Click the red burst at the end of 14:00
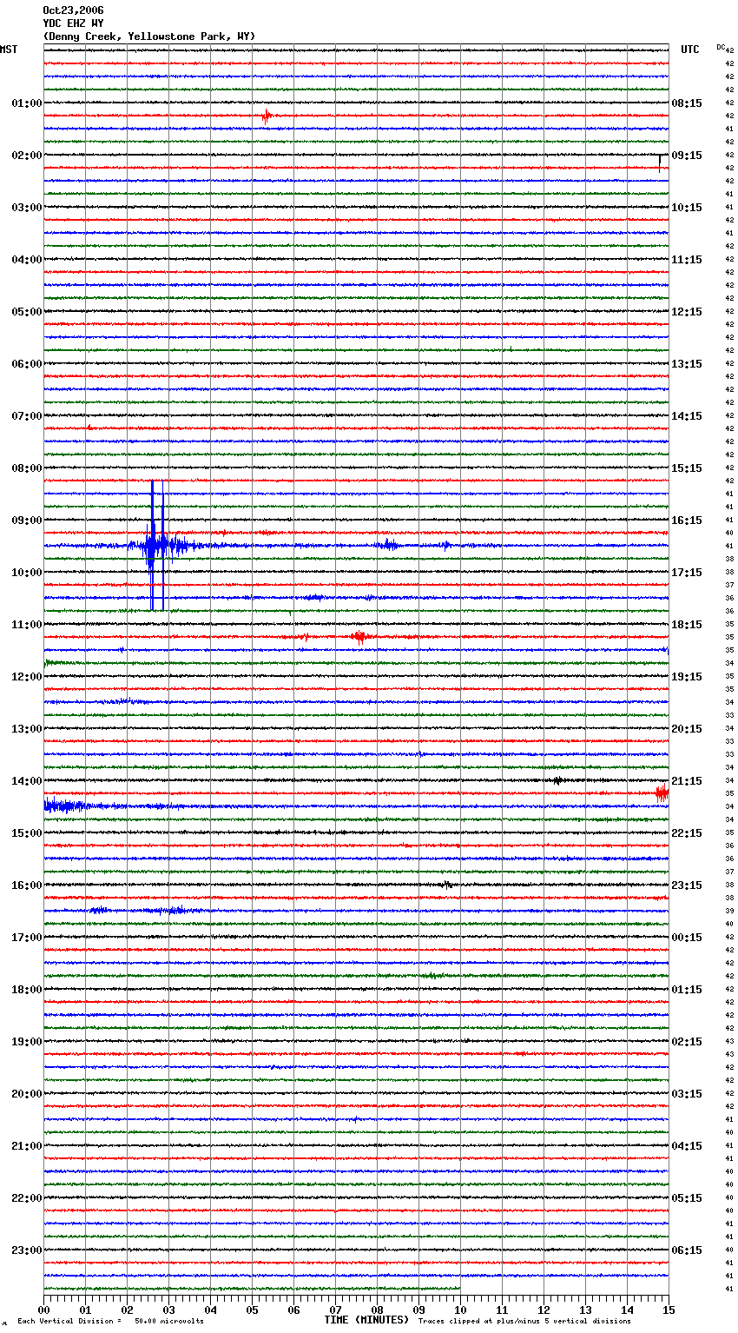Image resolution: width=738 pixels, height=1333 pixels. tap(662, 793)
